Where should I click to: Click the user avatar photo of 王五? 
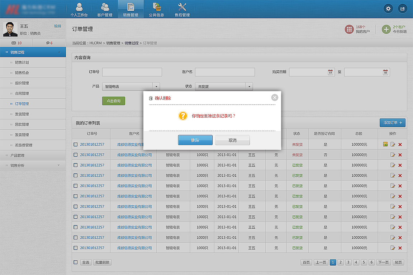pos(10,29)
